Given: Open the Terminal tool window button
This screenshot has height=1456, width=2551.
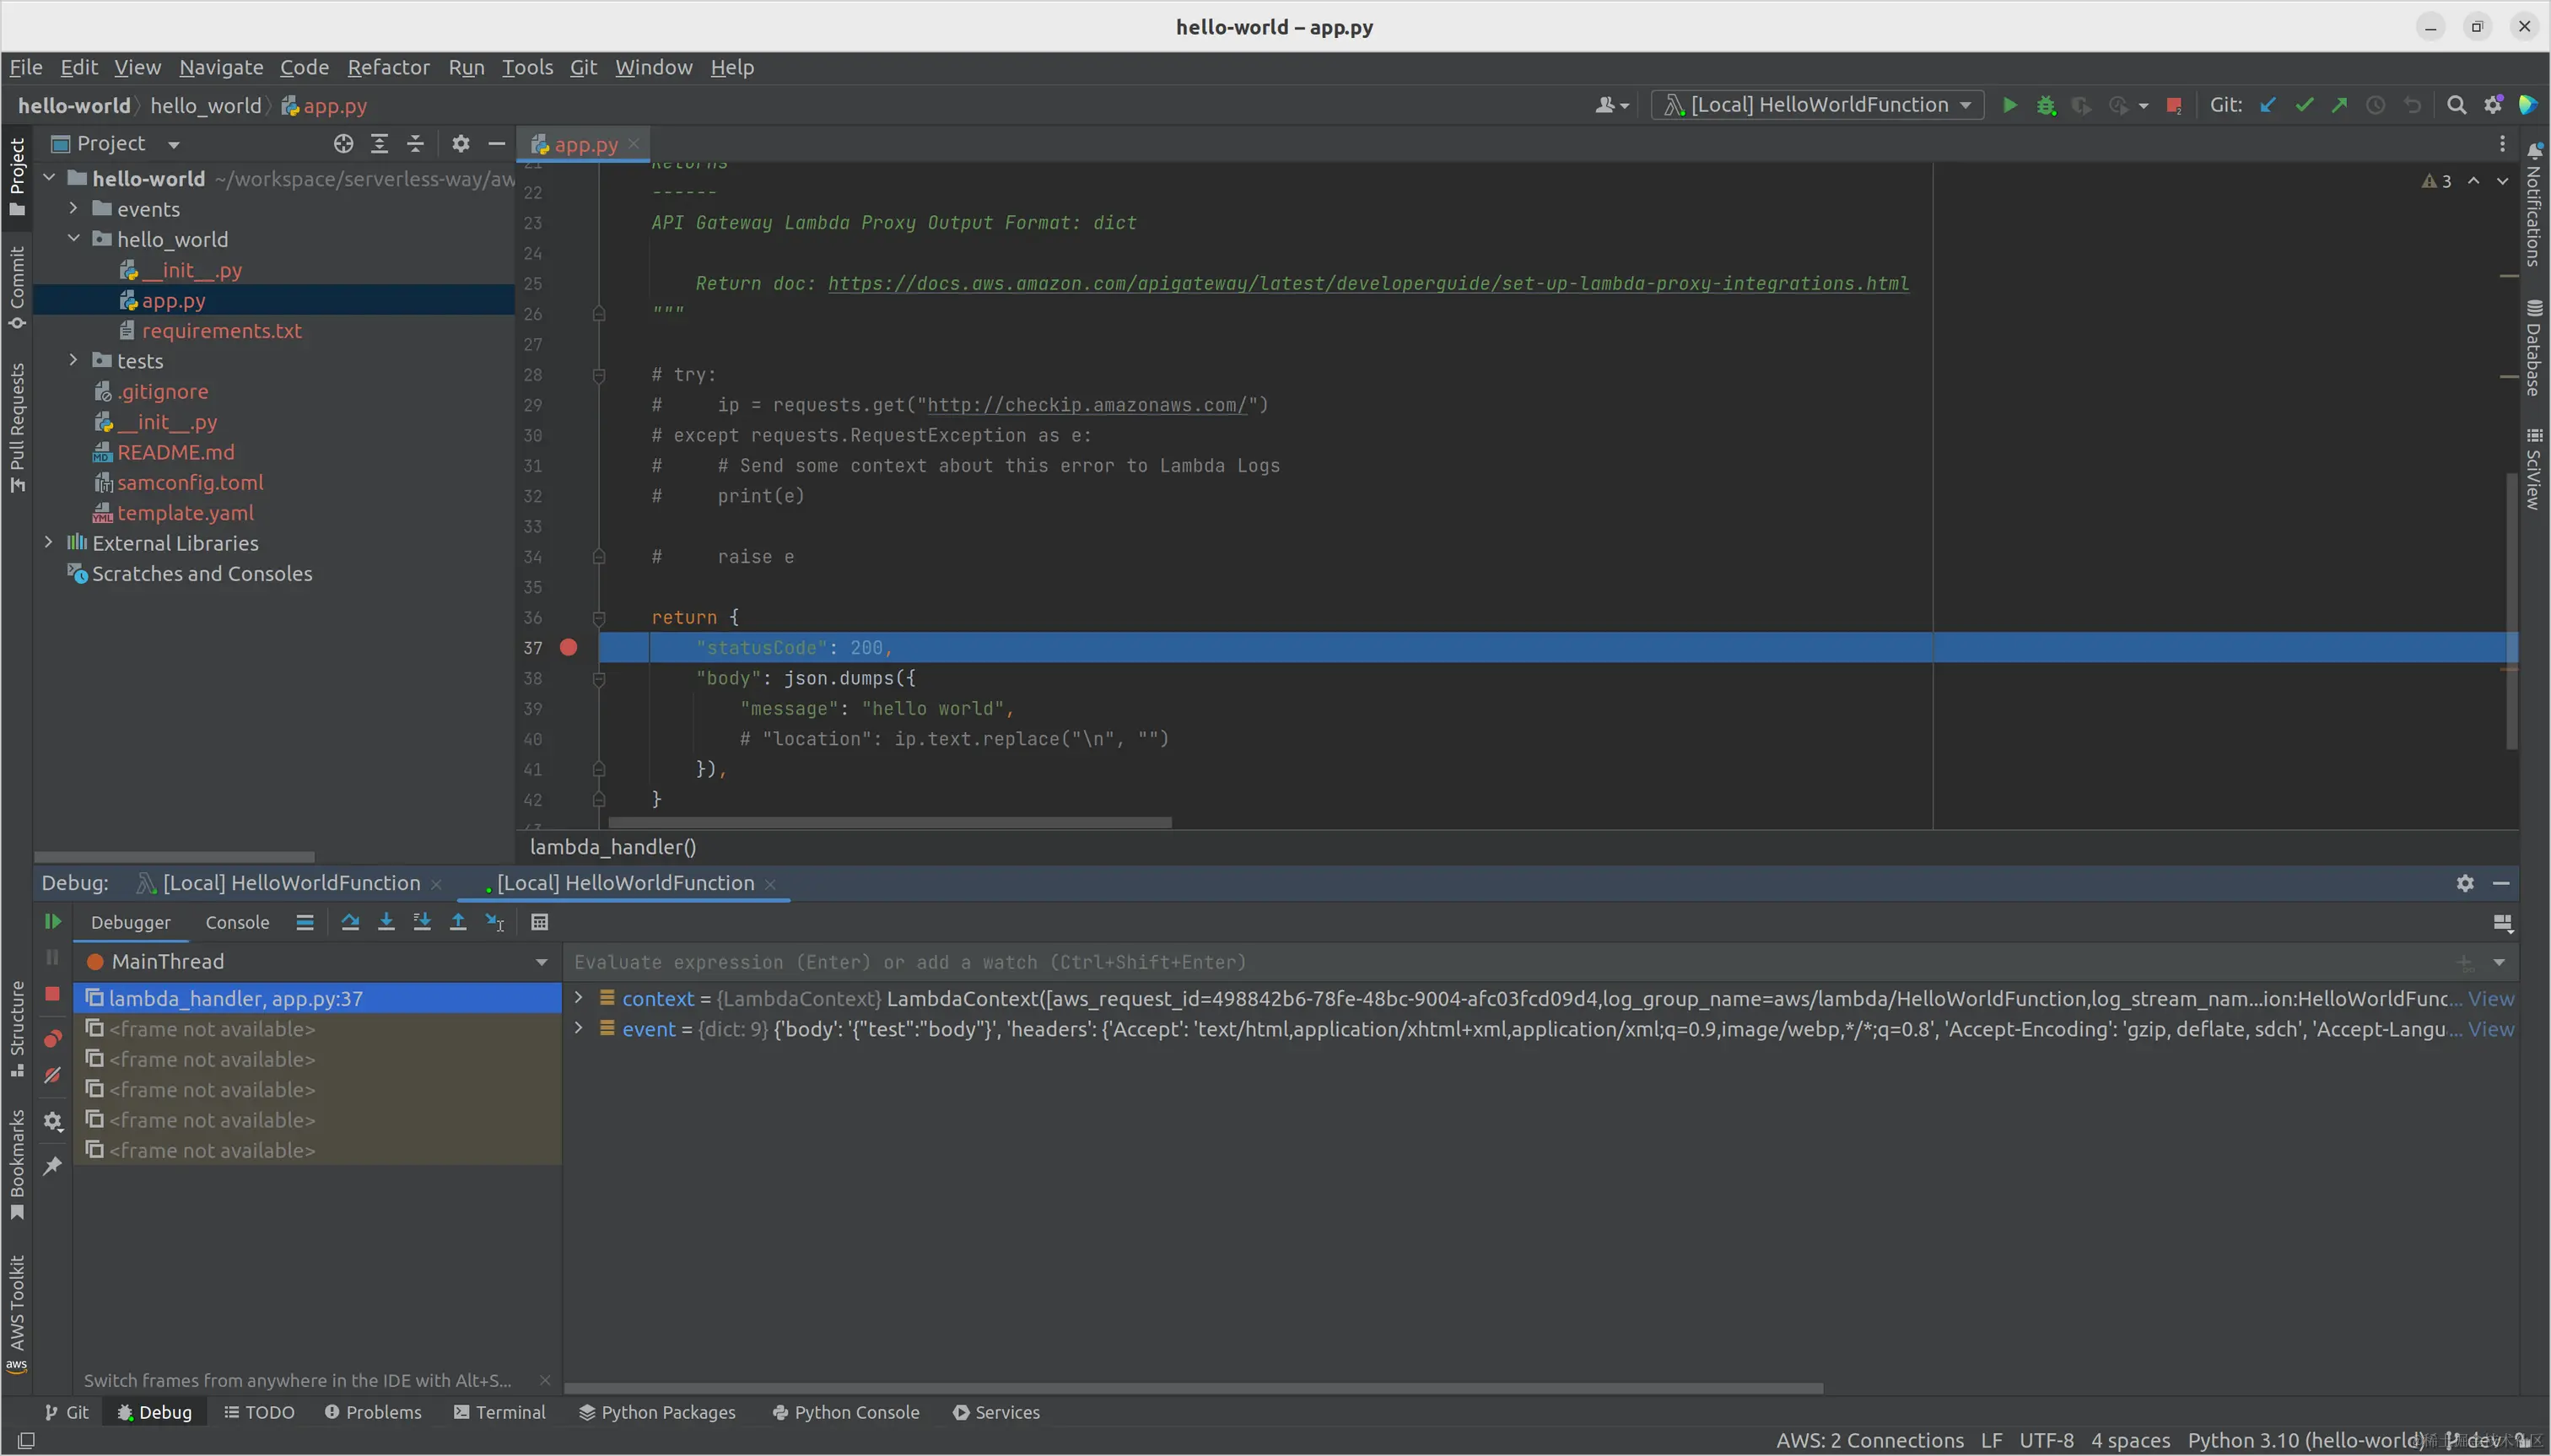Looking at the screenshot, I should (499, 1412).
